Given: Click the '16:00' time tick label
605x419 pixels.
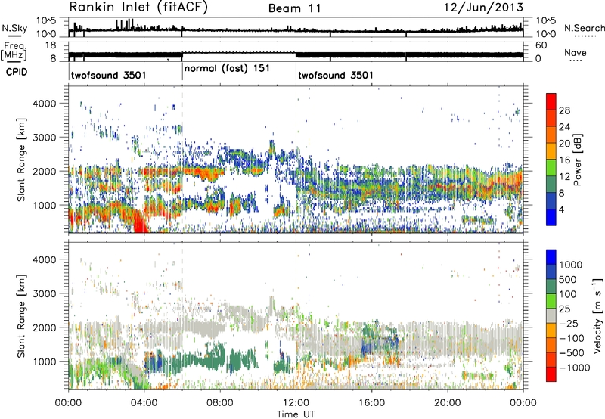Looking at the screenshot, I should (x=372, y=403).
